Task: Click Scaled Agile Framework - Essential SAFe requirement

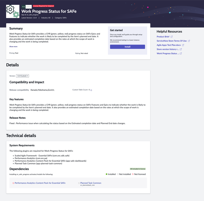Action: click(x=42, y=156)
